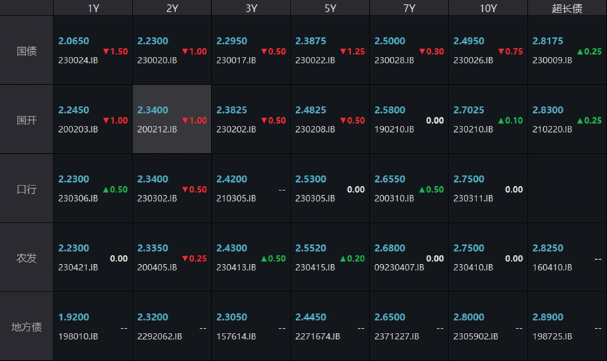Select the 国债 row label
The width and height of the screenshot is (607, 361).
27,51
